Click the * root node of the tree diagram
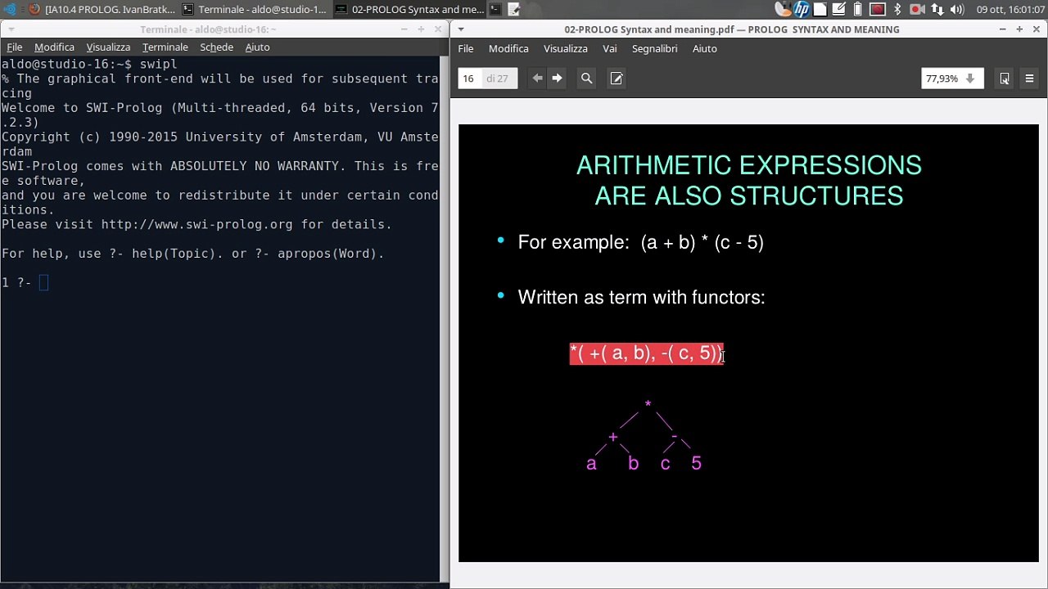This screenshot has height=589, width=1048. [x=648, y=404]
